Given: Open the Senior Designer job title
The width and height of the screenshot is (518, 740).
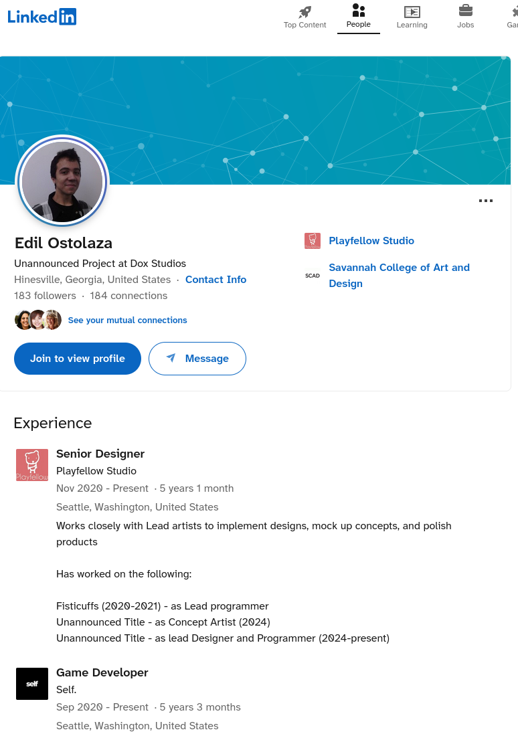Looking at the screenshot, I should pyautogui.click(x=100, y=454).
